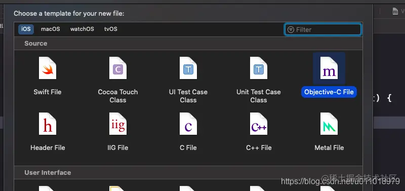Select the IIG File template
The width and height of the screenshot is (405, 191).
(118, 124)
